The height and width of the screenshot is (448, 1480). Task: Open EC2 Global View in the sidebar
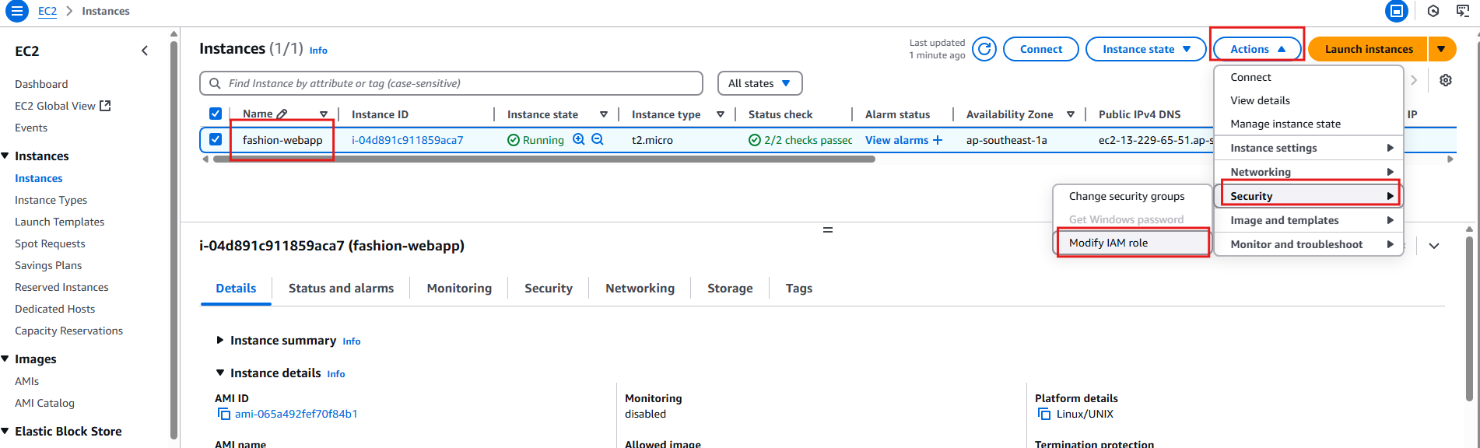(63, 106)
